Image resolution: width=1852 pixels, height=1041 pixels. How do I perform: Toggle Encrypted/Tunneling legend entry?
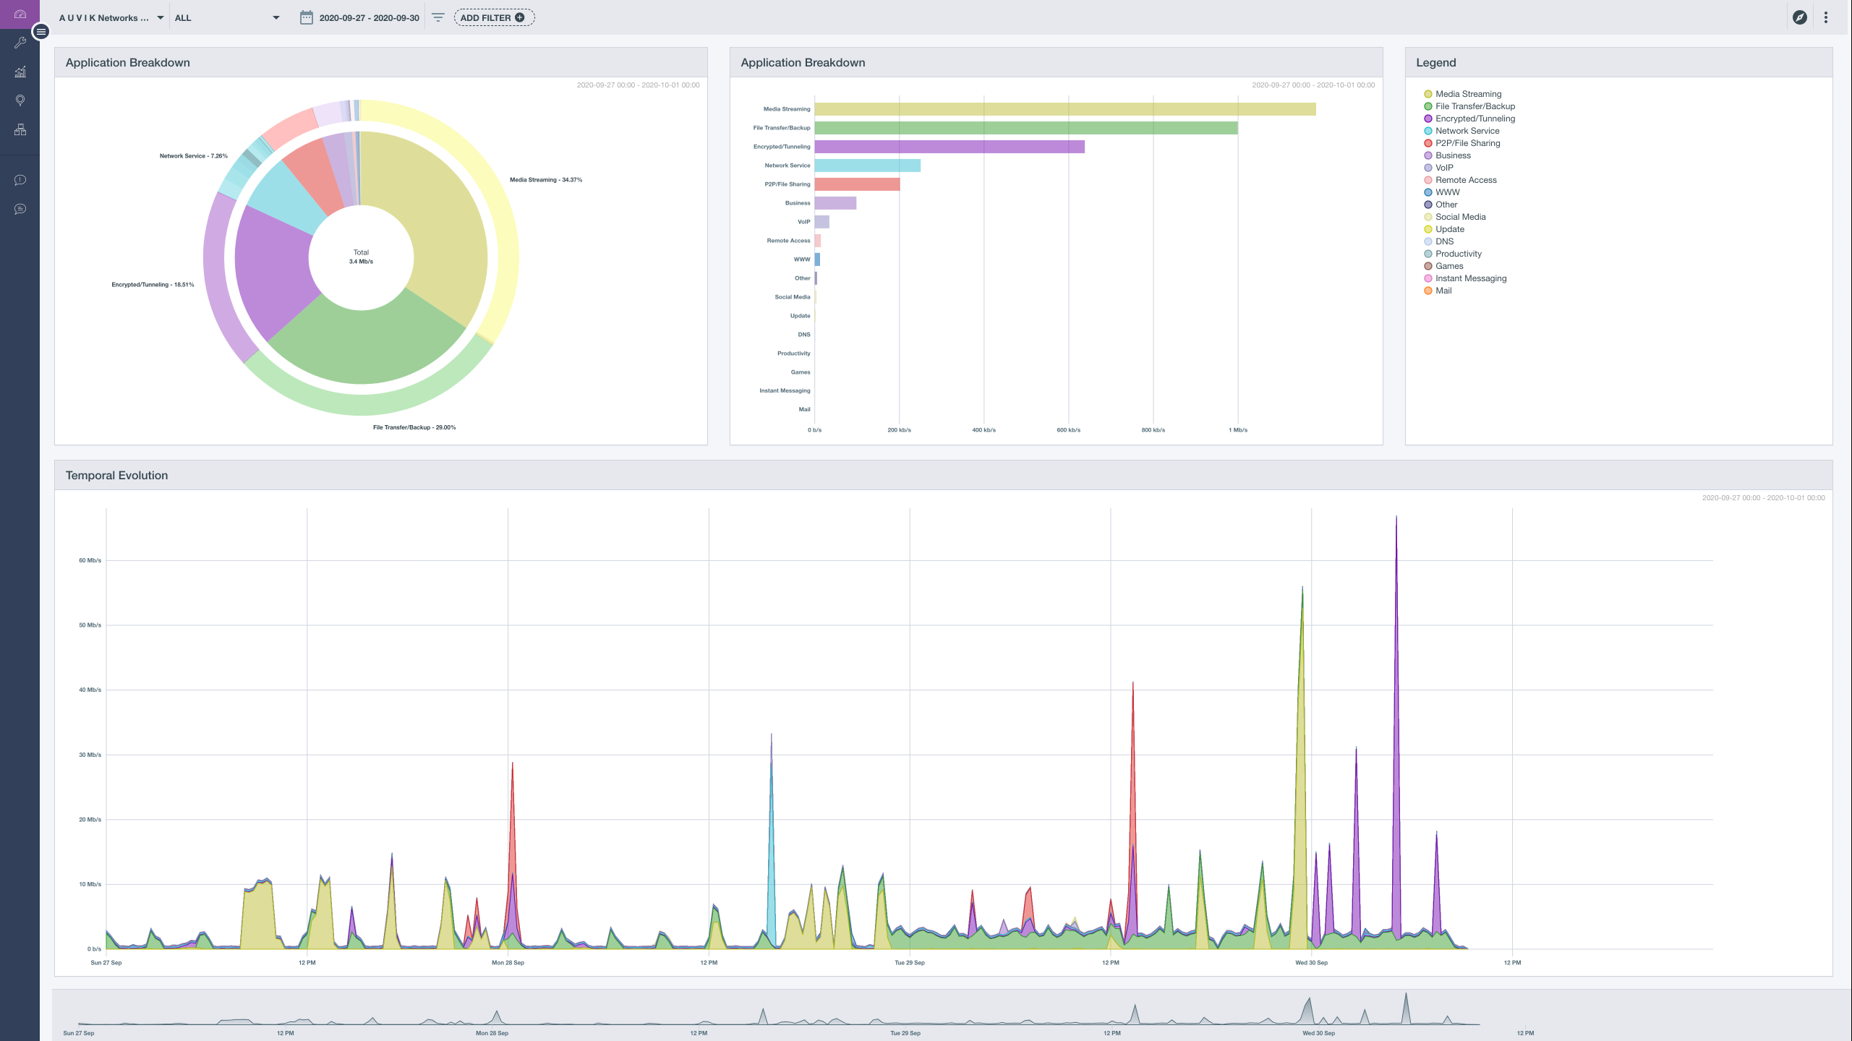pyautogui.click(x=1475, y=119)
